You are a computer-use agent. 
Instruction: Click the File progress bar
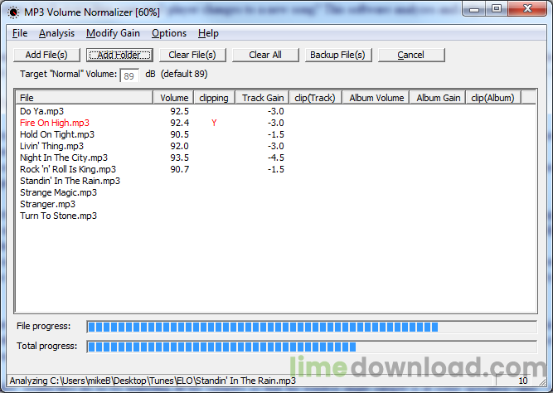[312, 327]
